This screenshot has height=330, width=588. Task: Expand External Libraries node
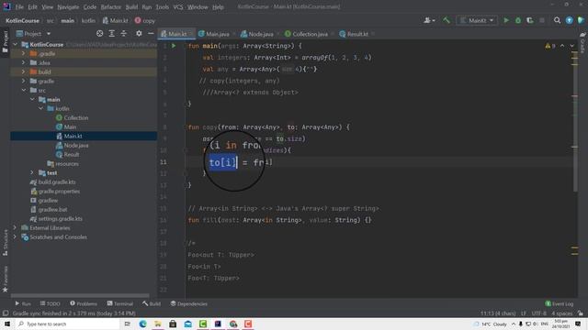coord(15,228)
